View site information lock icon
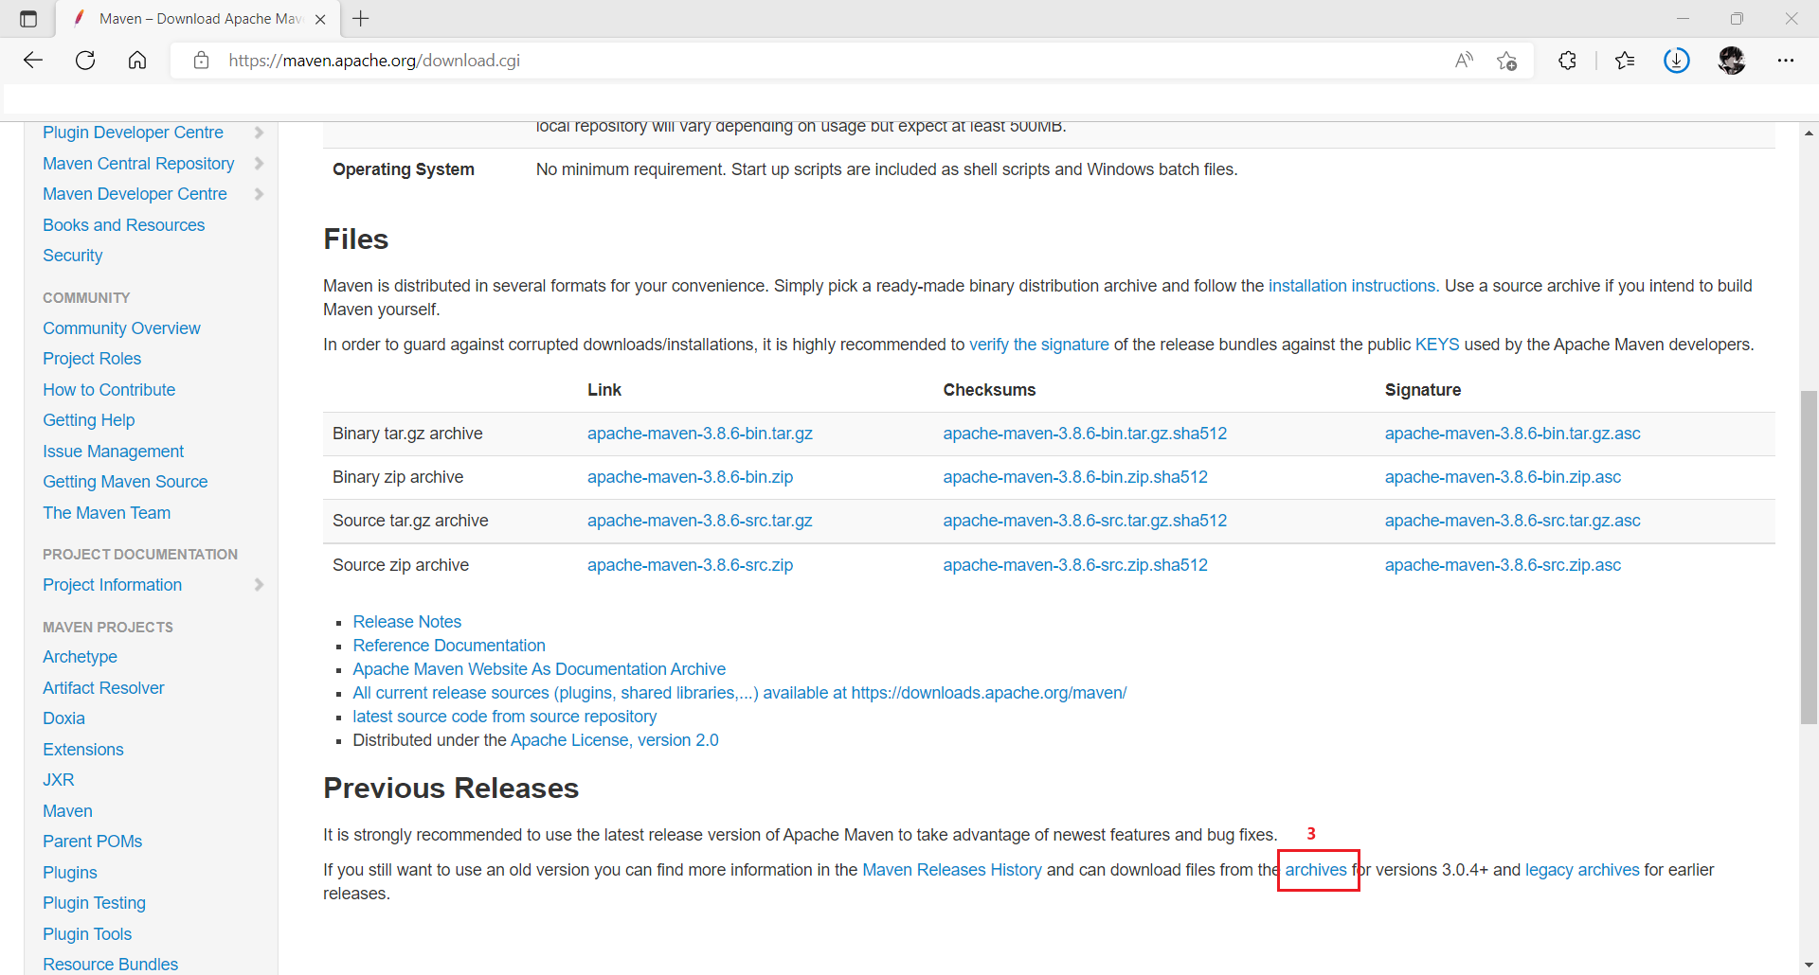The width and height of the screenshot is (1819, 975). tap(201, 61)
